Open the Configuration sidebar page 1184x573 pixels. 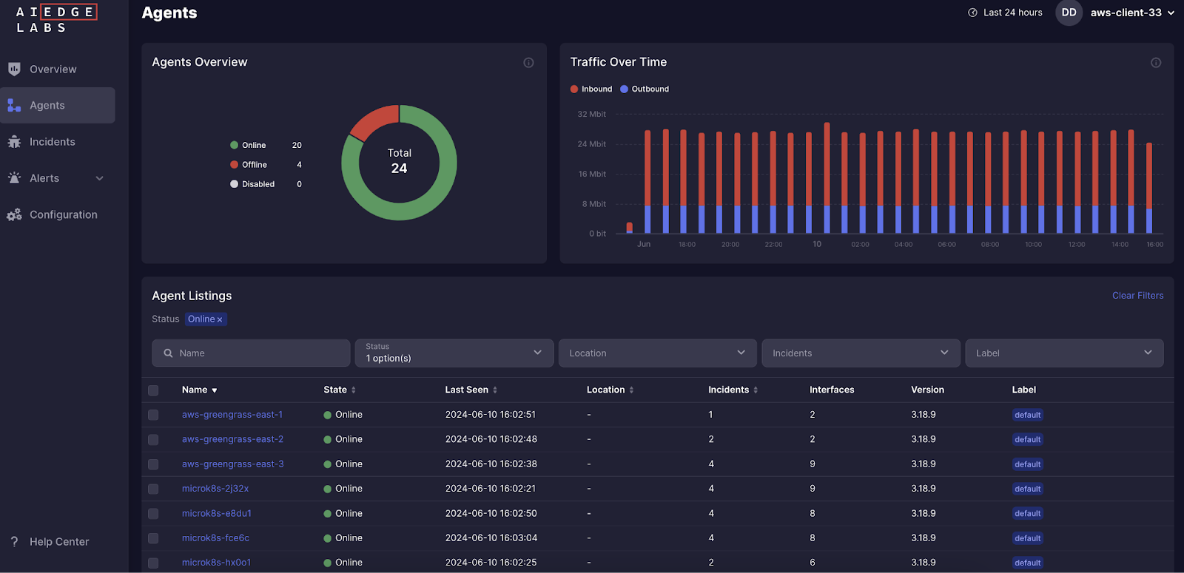[x=63, y=214]
